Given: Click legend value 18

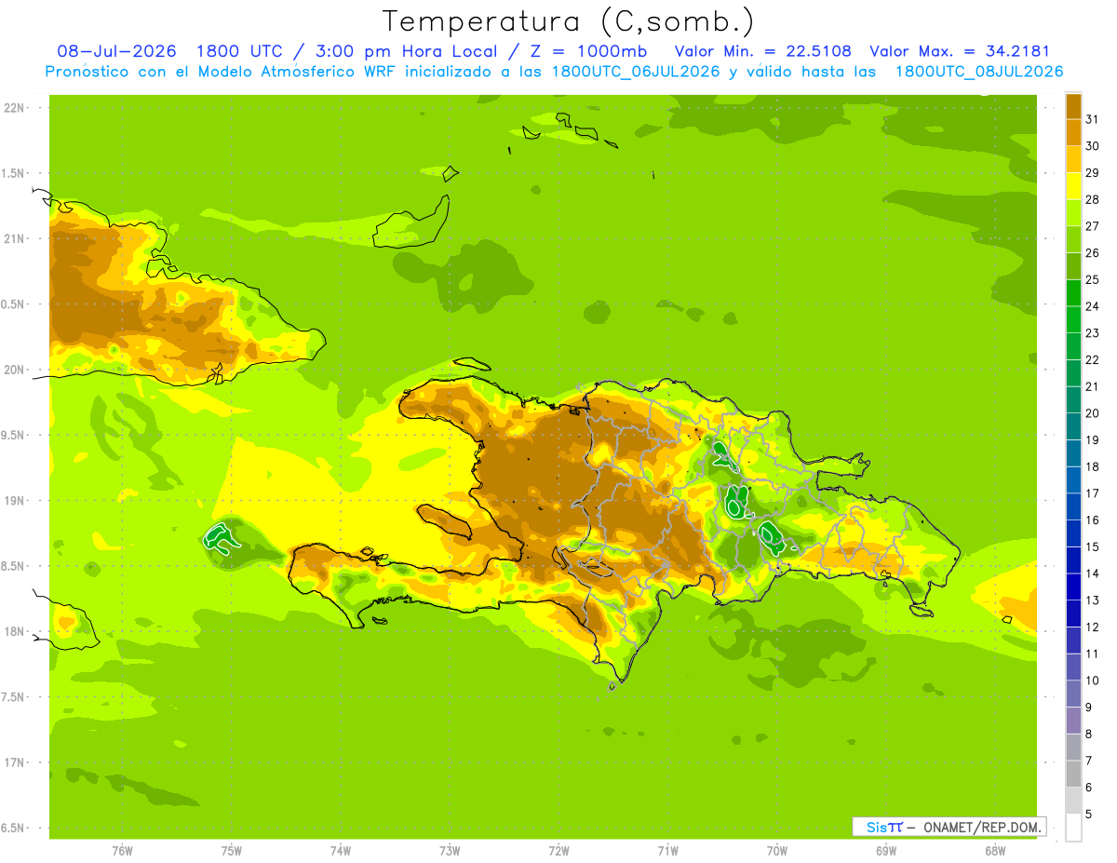Looking at the screenshot, I should tap(1093, 466).
